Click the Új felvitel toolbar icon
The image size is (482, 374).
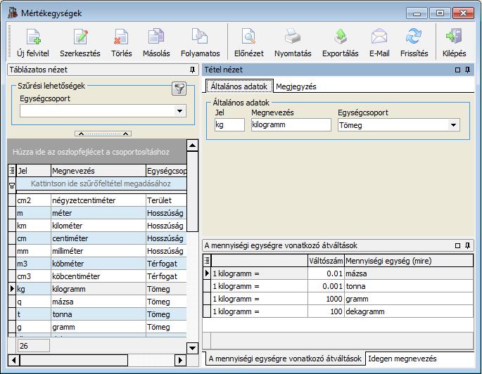coord(33,37)
